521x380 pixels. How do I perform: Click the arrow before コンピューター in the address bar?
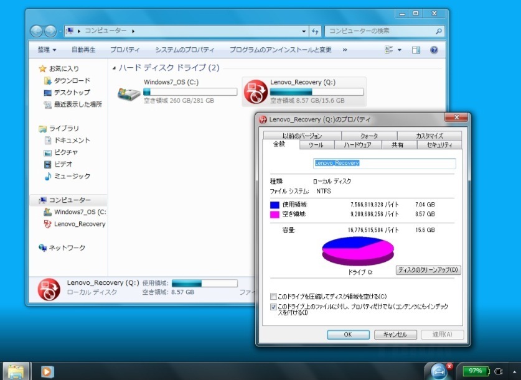click(x=79, y=31)
